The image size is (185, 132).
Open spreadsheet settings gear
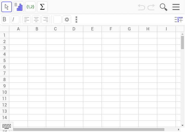point(67,20)
